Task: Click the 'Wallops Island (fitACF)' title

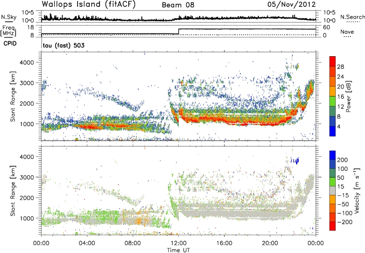Action: (x=89, y=4)
